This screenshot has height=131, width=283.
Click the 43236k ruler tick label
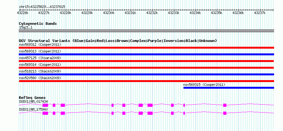pyautogui.click(x=238, y=13)
